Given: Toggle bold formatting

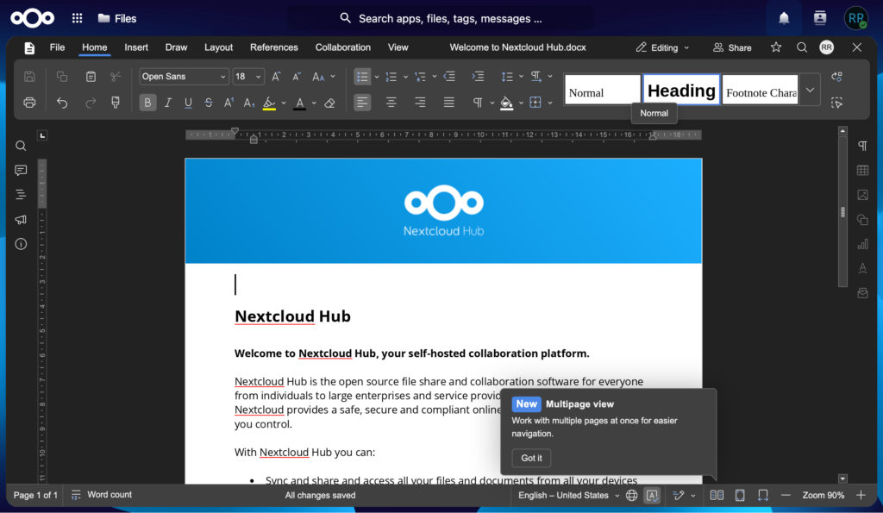Looking at the screenshot, I should (147, 103).
